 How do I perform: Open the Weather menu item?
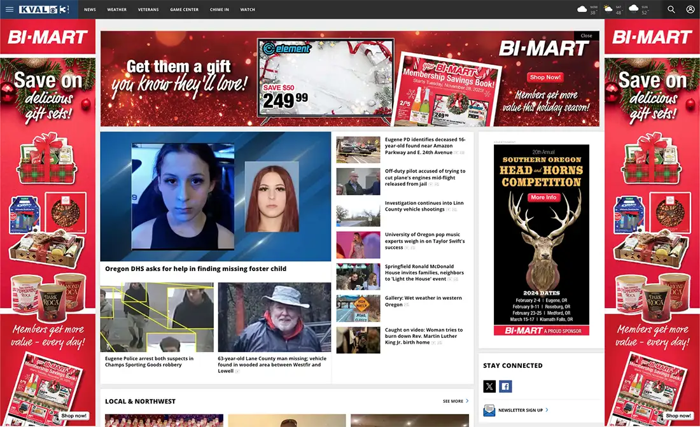[116, 10]
